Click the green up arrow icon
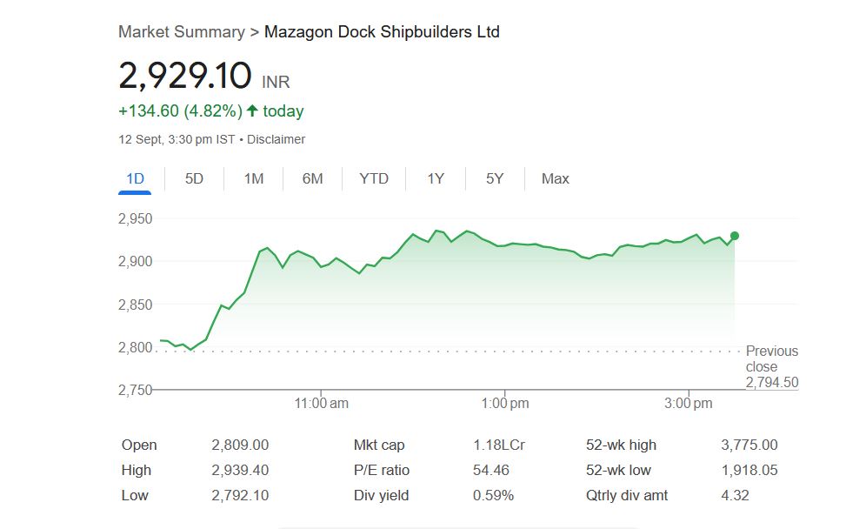 coord(252,111)
